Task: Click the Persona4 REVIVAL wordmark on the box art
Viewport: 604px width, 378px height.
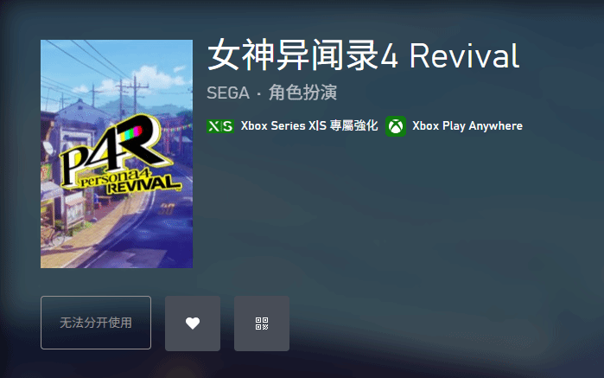Action: (x=131, y=182)
